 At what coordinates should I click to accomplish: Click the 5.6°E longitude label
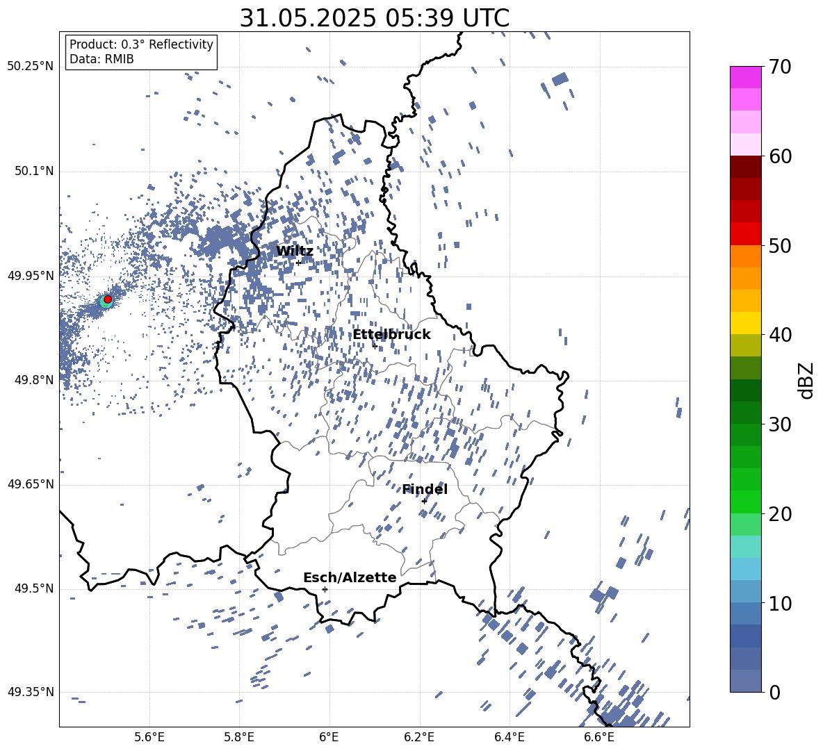[x=149, y=737]
